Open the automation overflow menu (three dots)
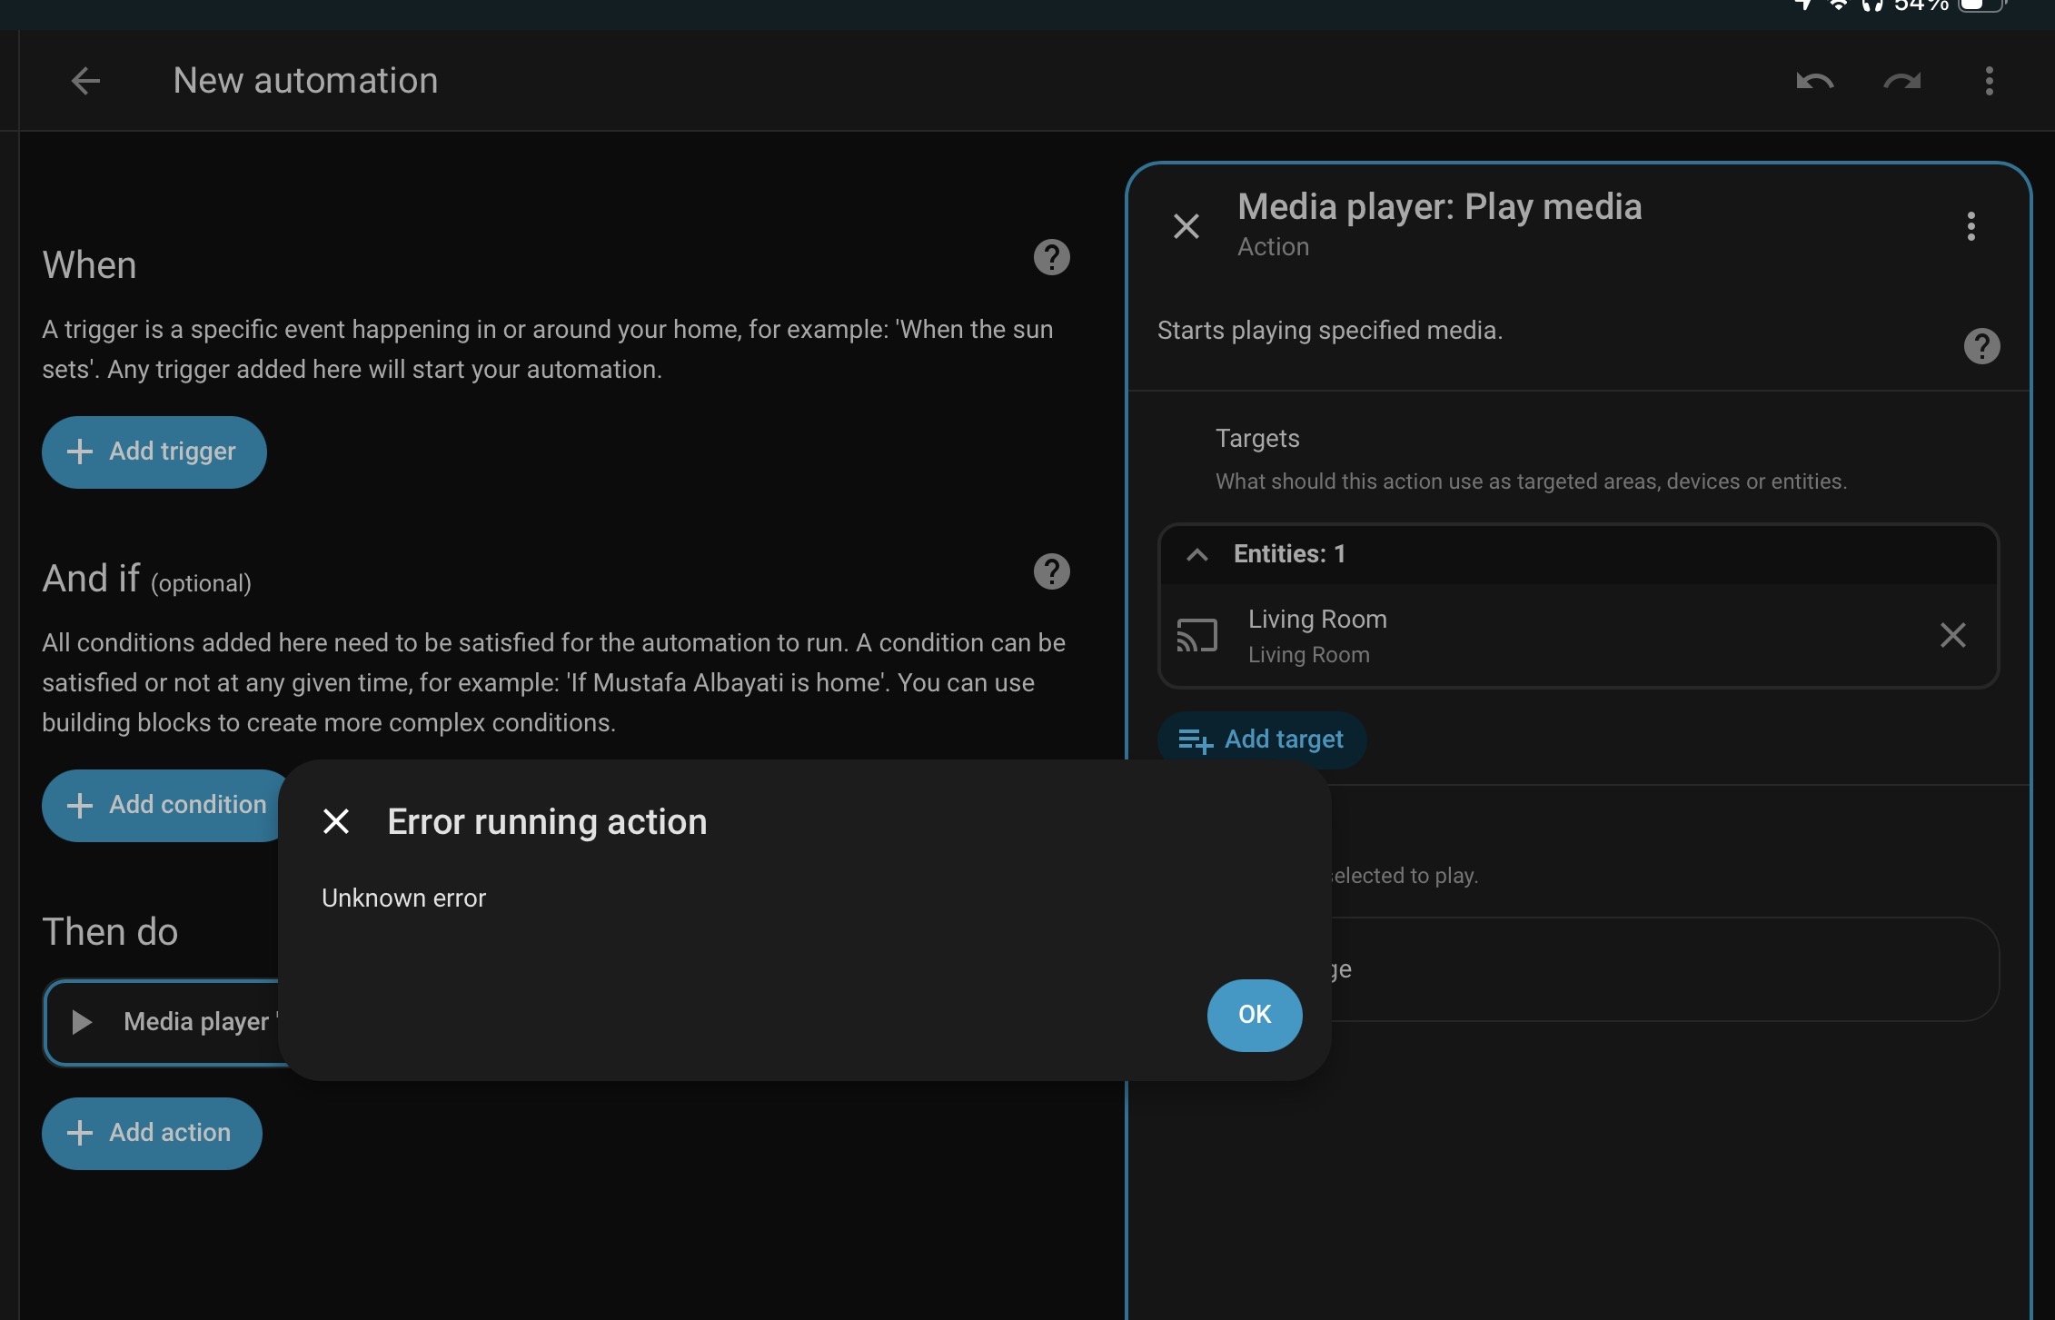Image resolution: width=2055 pixels, height=1320 pixels. [1989, 81]
